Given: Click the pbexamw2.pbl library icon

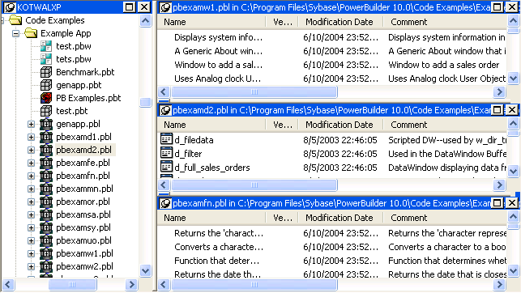Looking at the screenshot, I should (46, 266).
